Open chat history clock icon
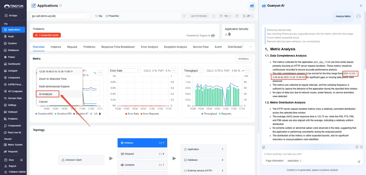 pos(357,147)
